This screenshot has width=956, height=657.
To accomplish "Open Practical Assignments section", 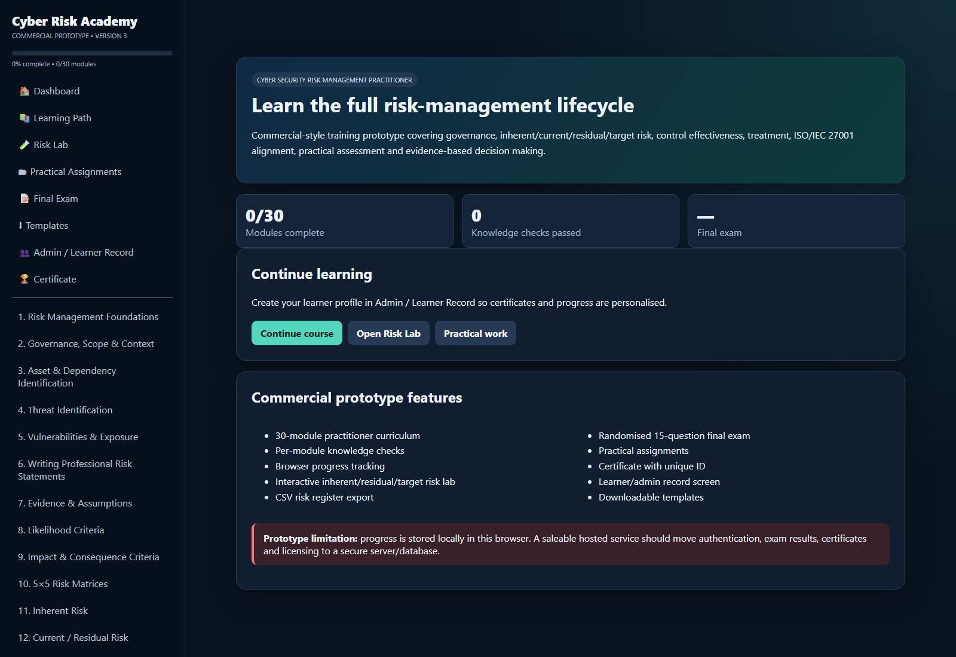I will [x=93, y=171].
